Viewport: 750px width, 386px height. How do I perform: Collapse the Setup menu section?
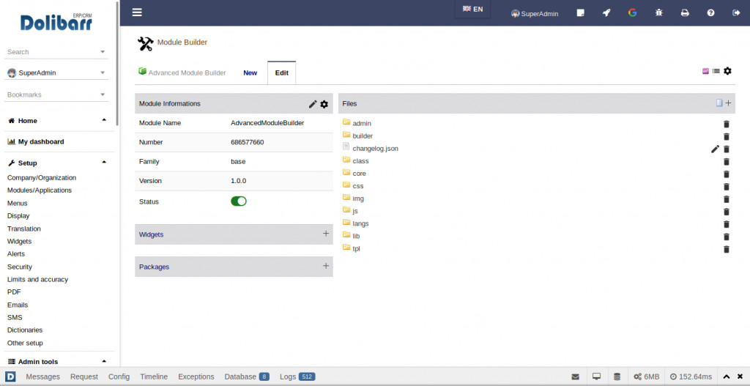click(104, 162)
